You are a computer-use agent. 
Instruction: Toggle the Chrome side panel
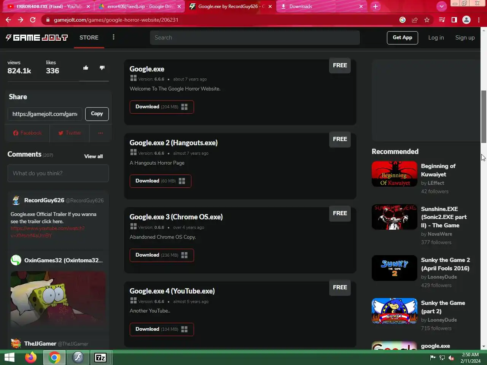[454, 20]
